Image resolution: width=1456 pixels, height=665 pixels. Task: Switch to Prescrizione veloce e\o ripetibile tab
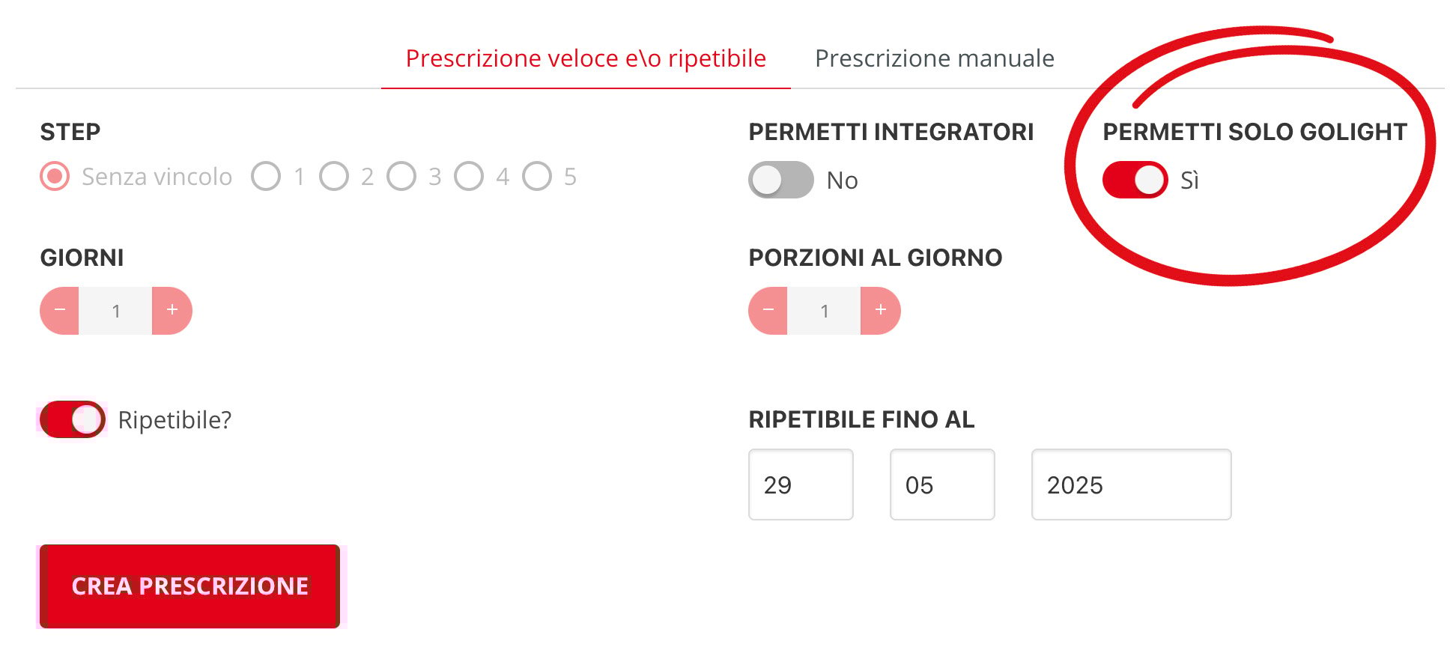[x=586, y=58]
